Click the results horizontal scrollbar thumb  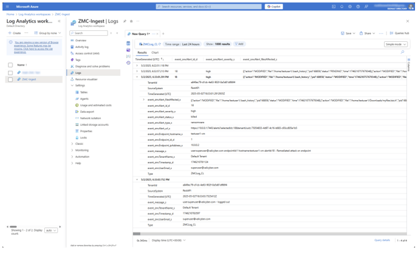click(137, 234)
